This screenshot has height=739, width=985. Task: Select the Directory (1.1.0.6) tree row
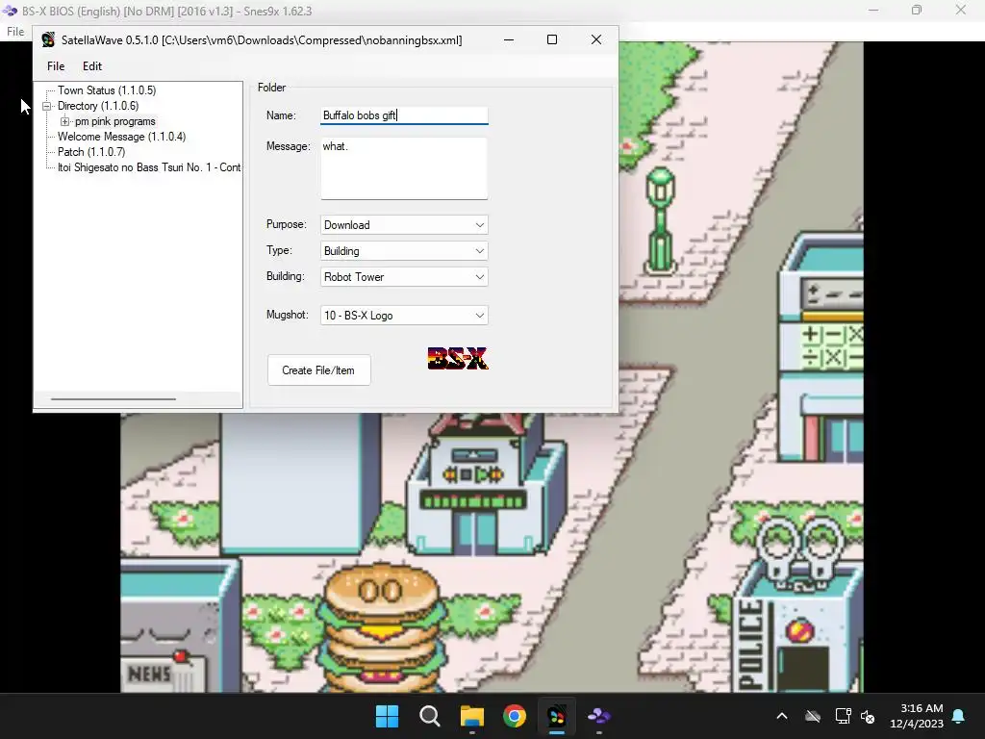tap(98, 106)
